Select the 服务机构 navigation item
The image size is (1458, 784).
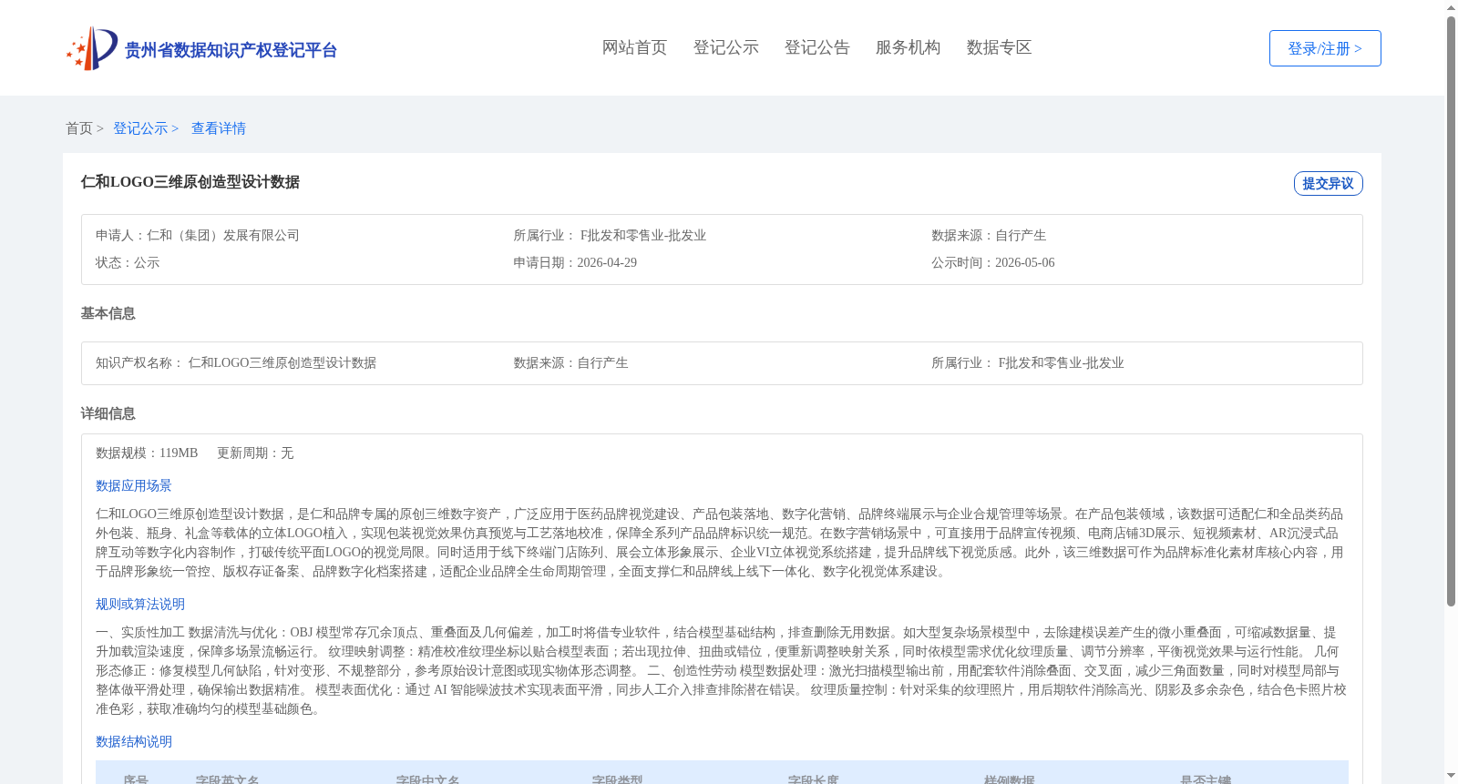[x=908, y=47]
